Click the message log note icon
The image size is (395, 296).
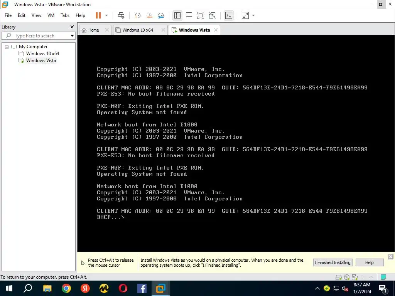pos(383,277)
